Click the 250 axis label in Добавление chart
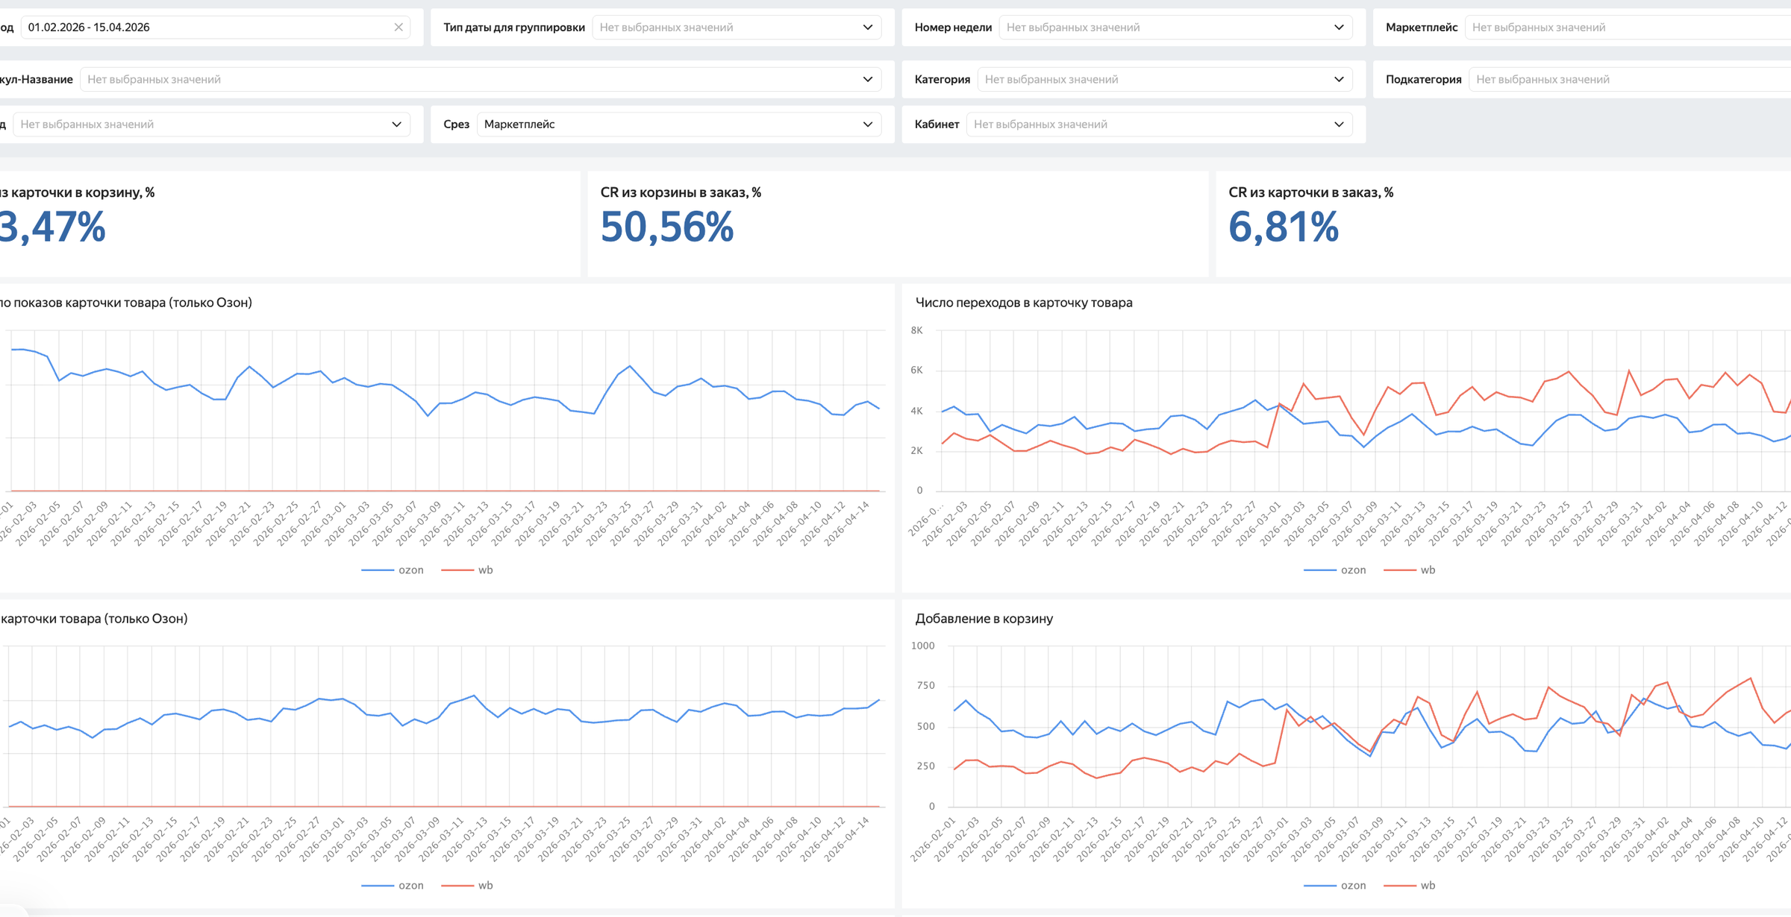The height and width of the screenshot is (917, 1791). (x=925, y=766)
